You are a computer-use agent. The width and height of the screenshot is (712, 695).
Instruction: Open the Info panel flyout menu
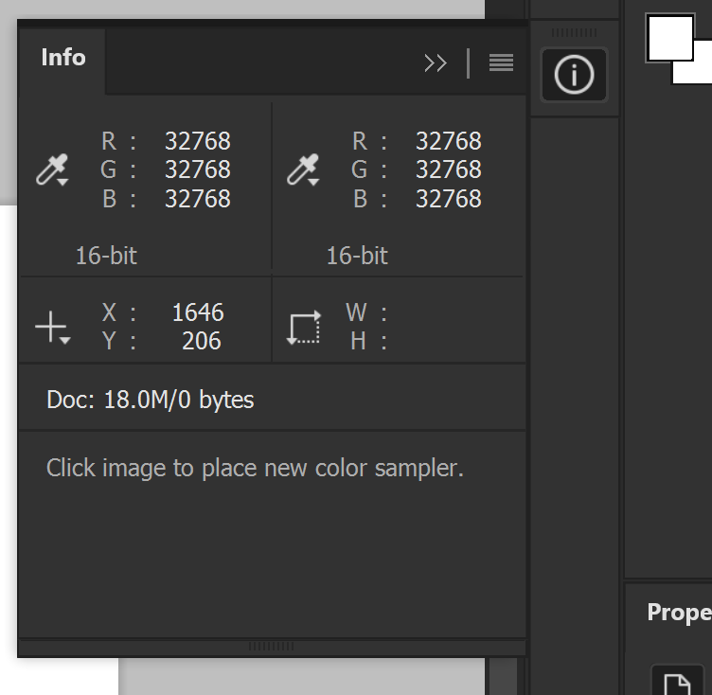501,63
